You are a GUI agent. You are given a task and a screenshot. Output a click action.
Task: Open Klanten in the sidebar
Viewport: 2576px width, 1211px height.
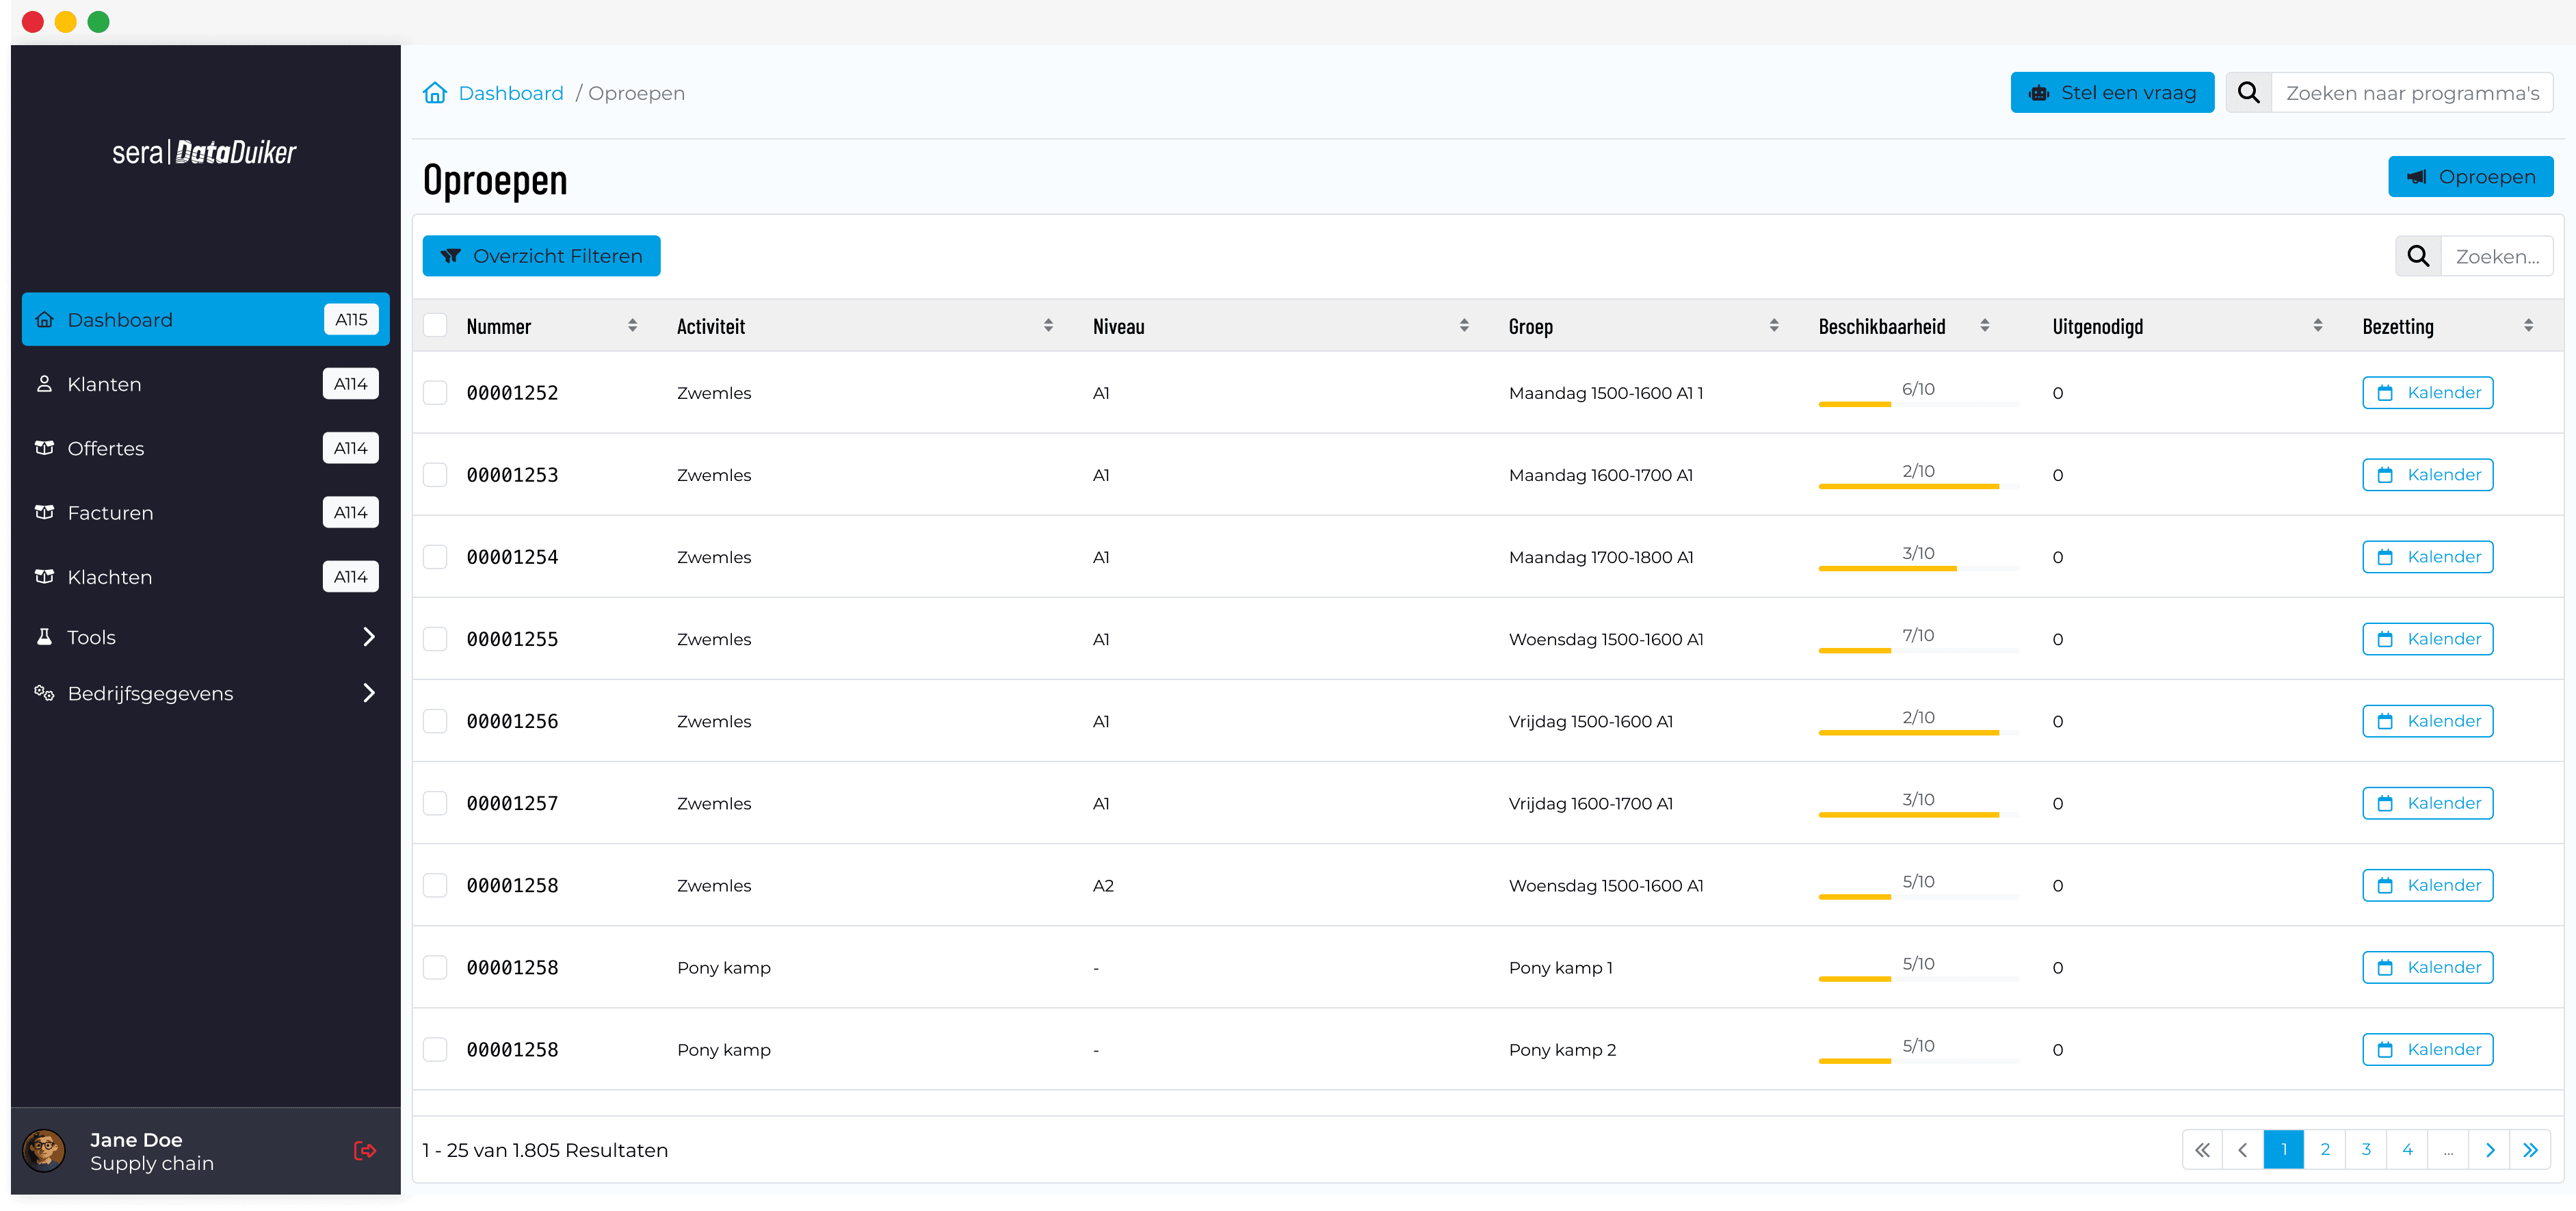click(x=104, y=384)
